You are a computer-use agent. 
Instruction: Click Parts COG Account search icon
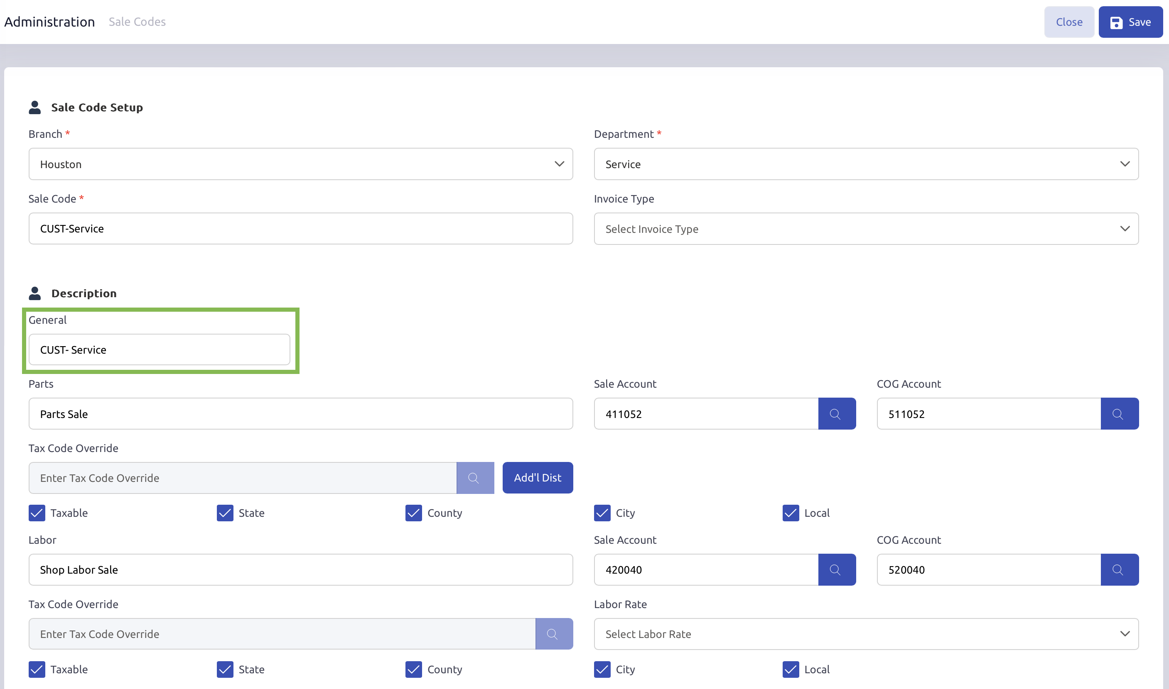click(1119, 414)
